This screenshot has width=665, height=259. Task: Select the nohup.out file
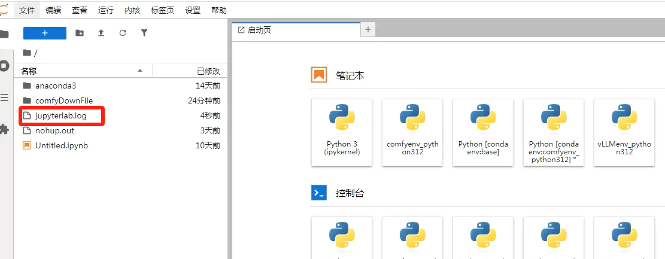click(x=122, y=130)
